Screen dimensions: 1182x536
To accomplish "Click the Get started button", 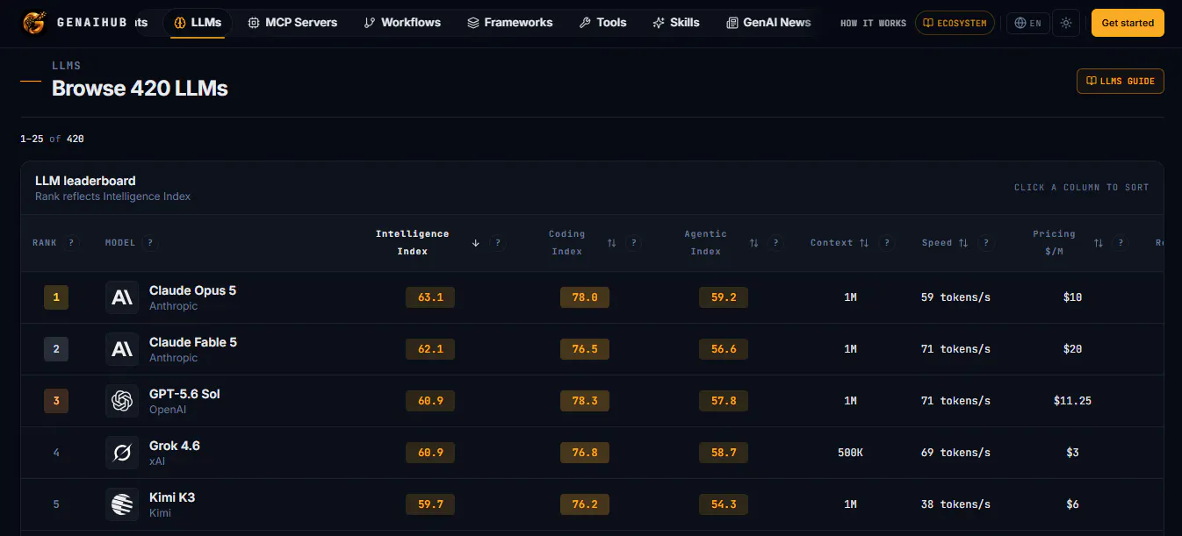I will point(1128,23).
